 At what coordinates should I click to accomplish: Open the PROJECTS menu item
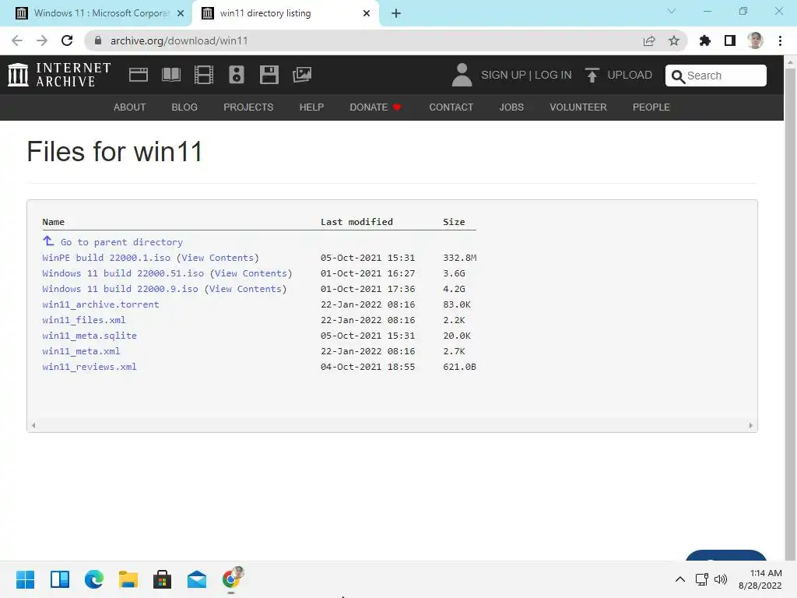pos(248,107)
